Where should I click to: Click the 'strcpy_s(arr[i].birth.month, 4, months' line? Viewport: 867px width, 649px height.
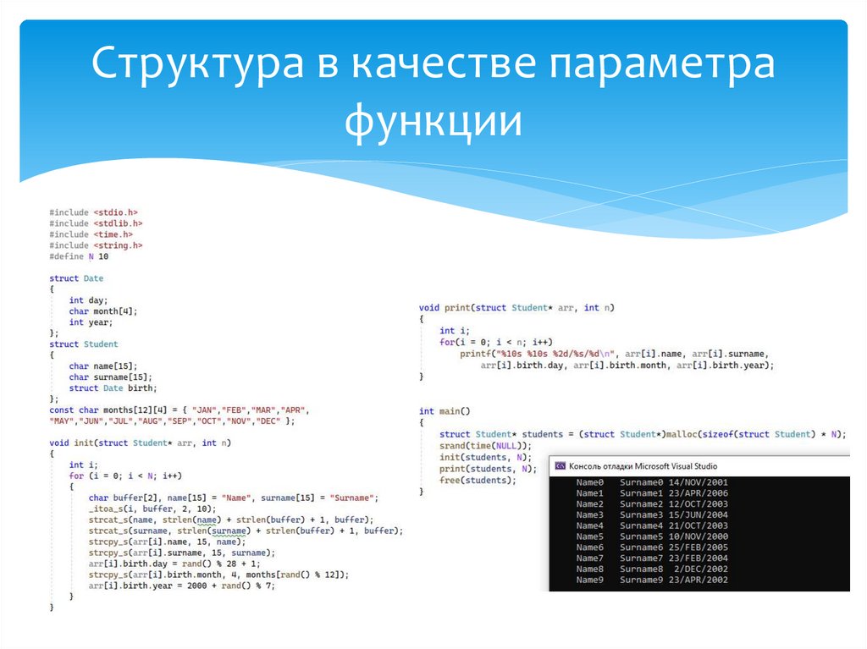tap(218, 575)
